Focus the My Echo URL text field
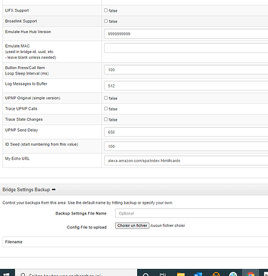This screenshot has height=276, width=268. click(186, 161)
